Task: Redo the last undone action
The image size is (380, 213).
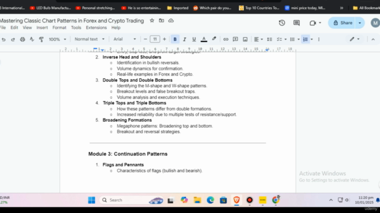Action: click(x=13, y=39)
